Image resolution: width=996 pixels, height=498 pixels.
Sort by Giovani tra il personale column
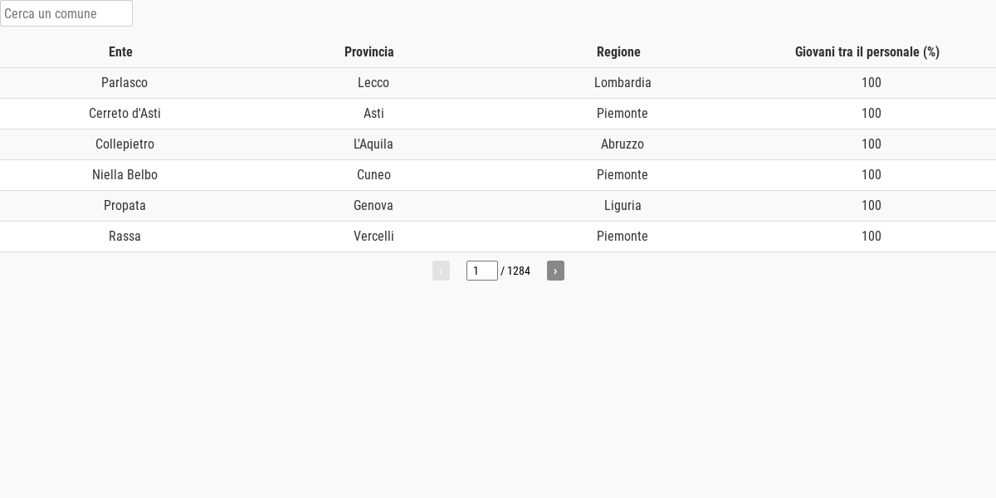pyautogui.click(x=867, y=51)
